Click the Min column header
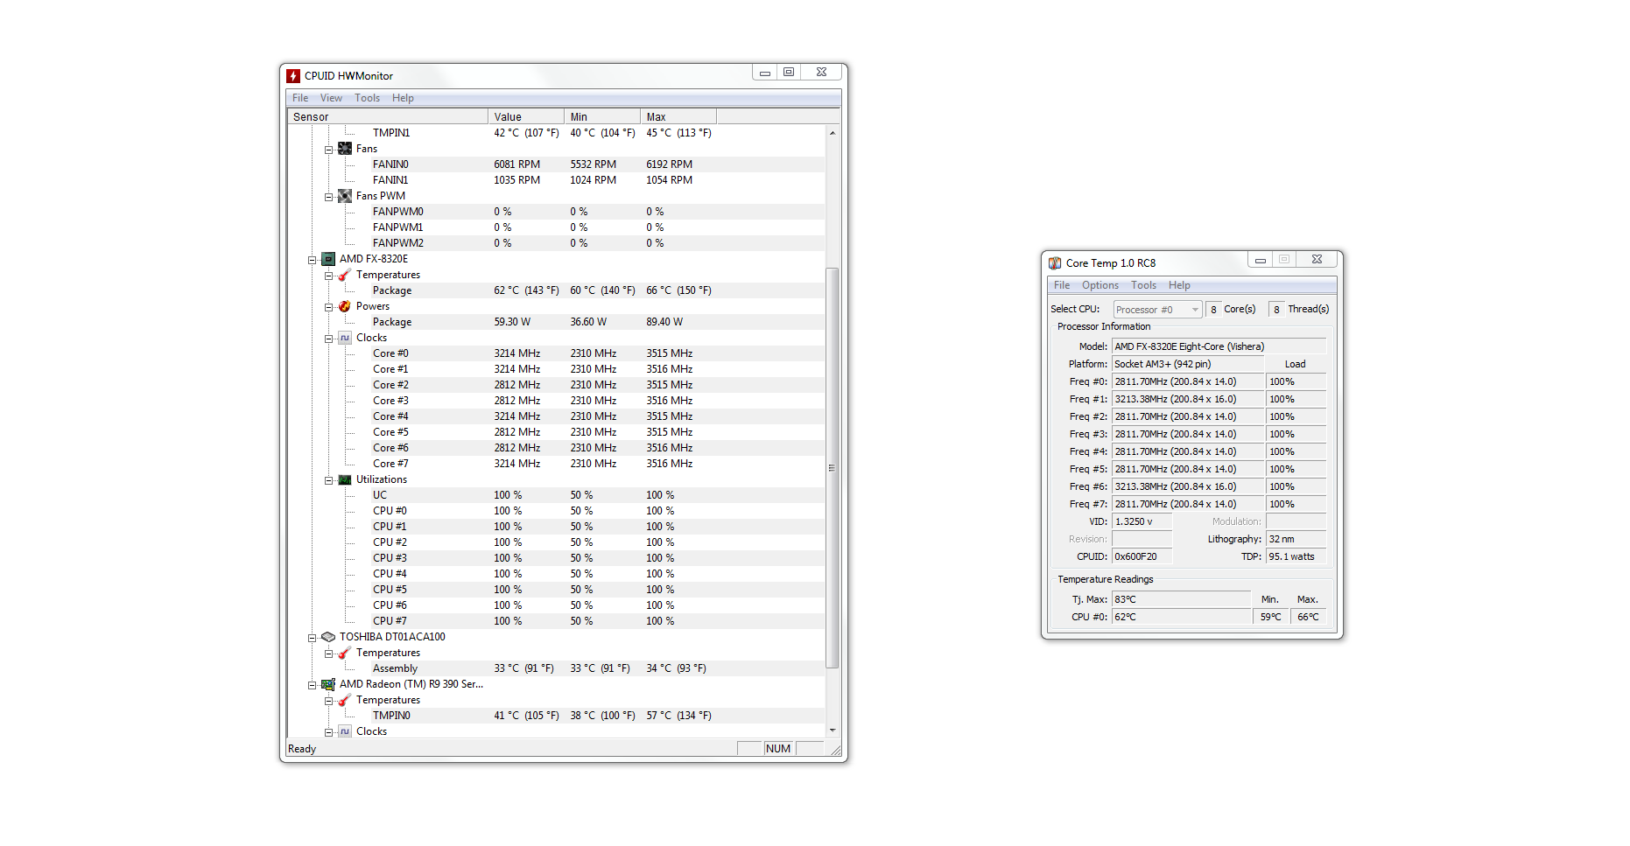Viewport: 1630px width, 846px height. tap(602, 116)
